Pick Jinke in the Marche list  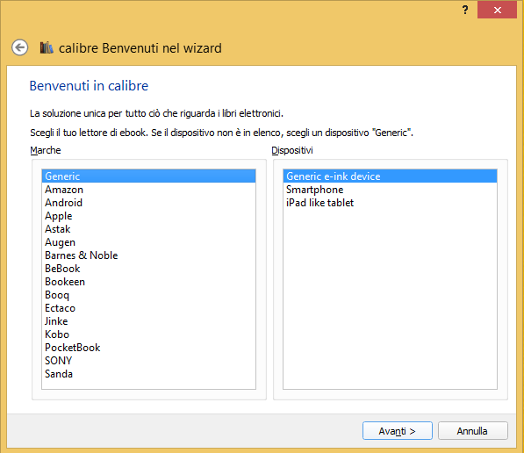pyautogui.click(x=148, y=321)
